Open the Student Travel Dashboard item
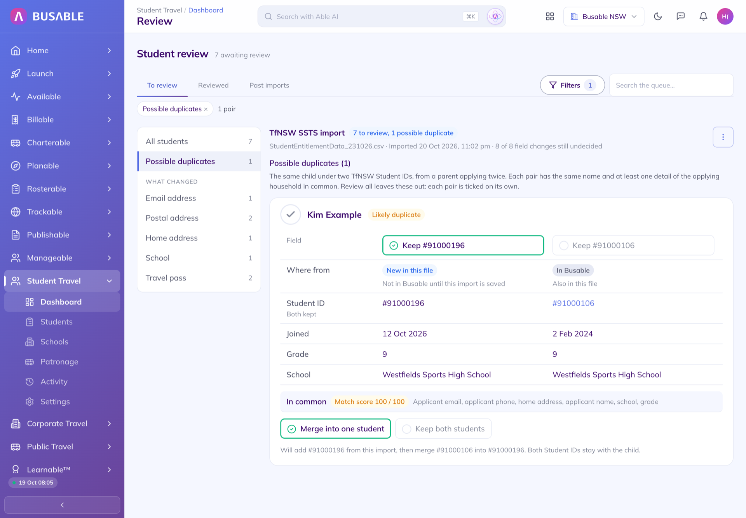 (62, 302)
